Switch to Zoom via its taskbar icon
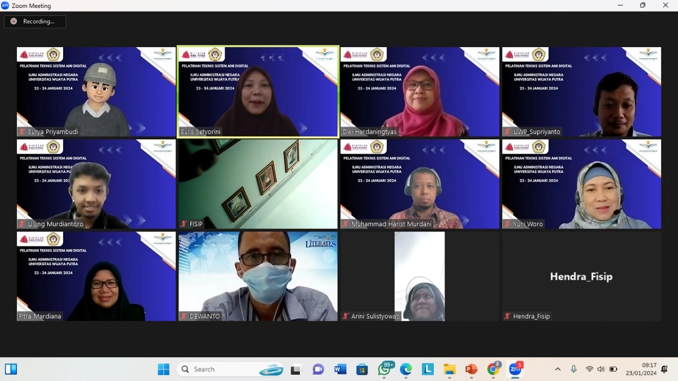The width and height of the screenshot is (678, 381). click(x=515, y=369)
